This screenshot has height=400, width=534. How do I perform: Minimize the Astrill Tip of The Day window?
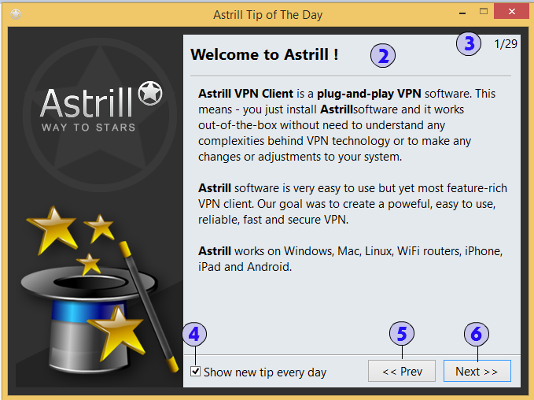point(462,13)
